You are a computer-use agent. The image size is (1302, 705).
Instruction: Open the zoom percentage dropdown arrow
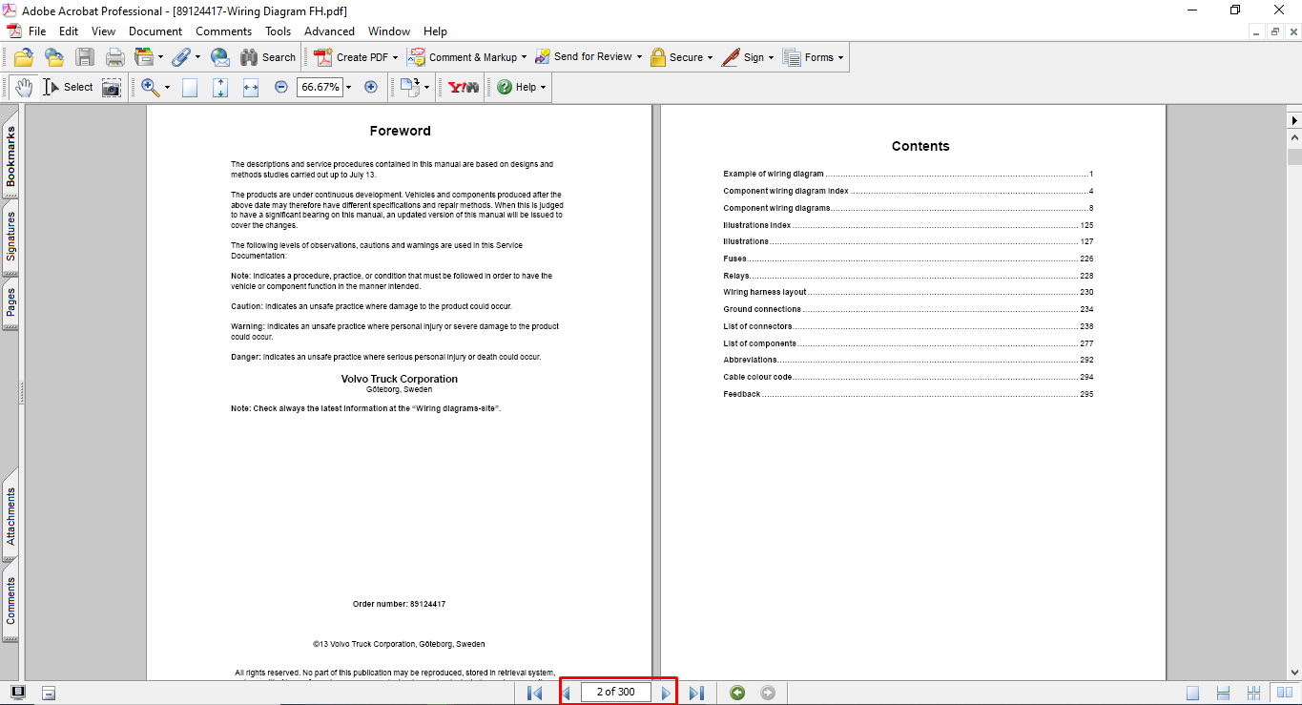tap(349, 87)
